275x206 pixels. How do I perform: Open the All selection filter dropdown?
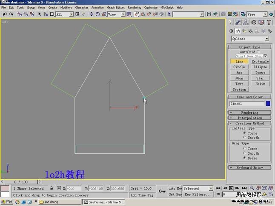point(64,14)
